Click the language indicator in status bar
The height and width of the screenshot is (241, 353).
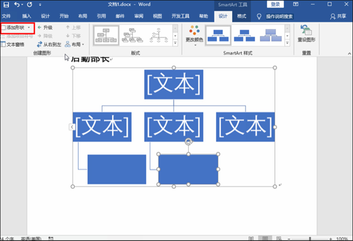[x=31, y=239]
